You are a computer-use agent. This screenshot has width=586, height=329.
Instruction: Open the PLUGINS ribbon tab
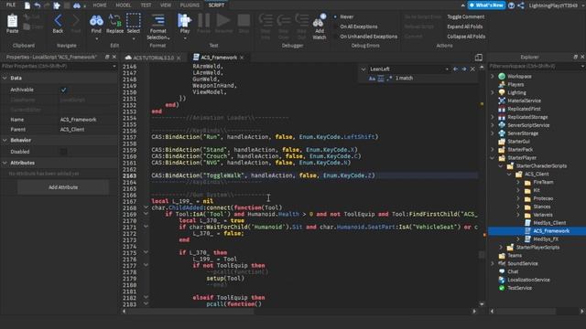(190, 5)
